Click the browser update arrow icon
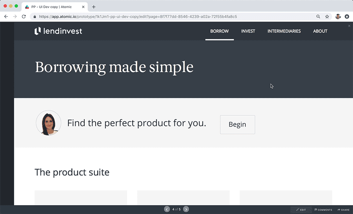Viewport: 353px width, 214px height. 347,17
